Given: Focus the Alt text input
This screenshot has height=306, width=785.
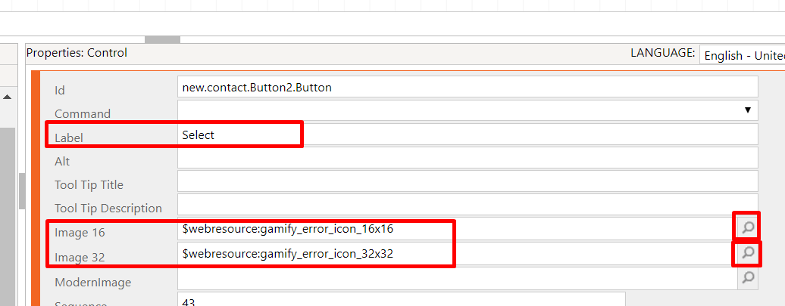Looking at the screenshot, I should 467,158.
